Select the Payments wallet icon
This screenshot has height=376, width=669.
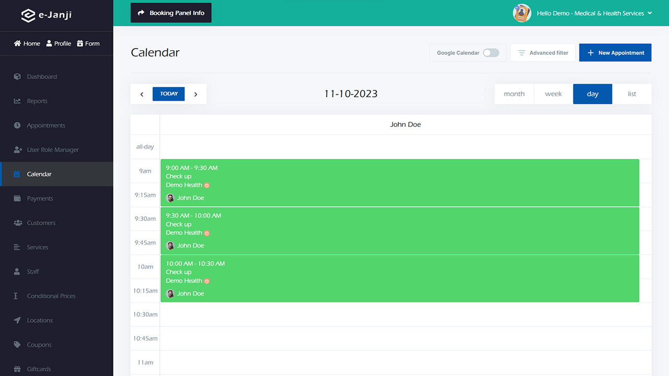[x=17, y=198]
